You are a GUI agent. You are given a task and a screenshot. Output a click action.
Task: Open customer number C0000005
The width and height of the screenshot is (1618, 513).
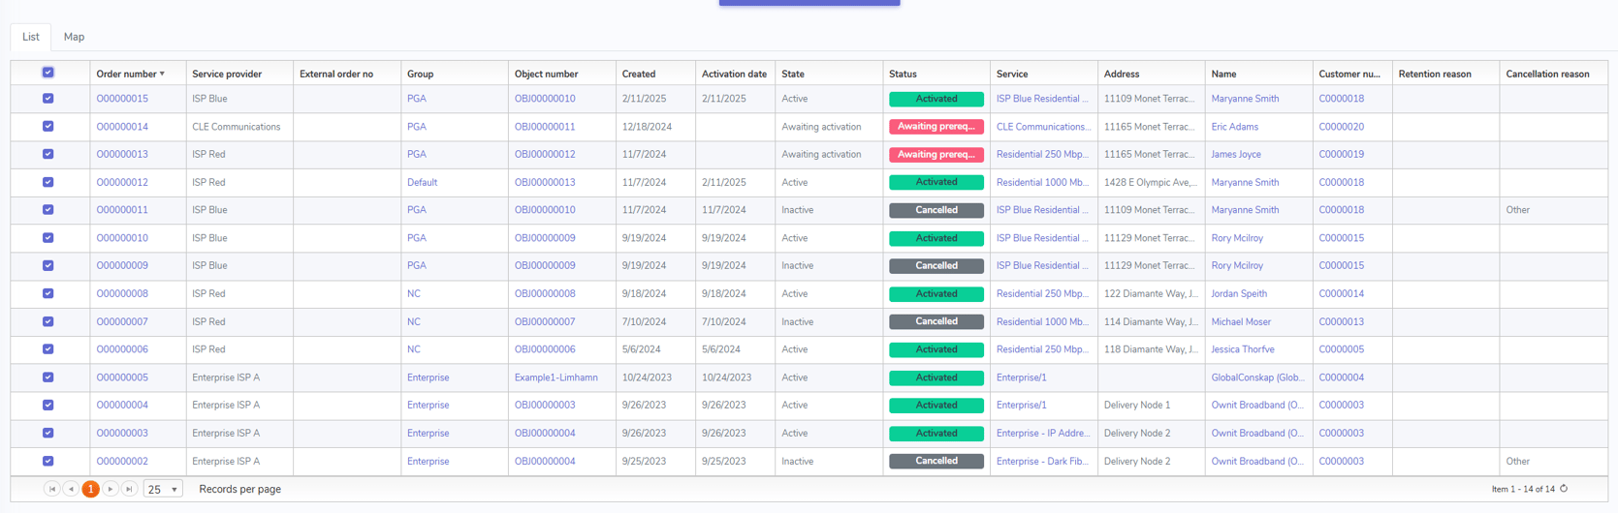pos(1341,349)
